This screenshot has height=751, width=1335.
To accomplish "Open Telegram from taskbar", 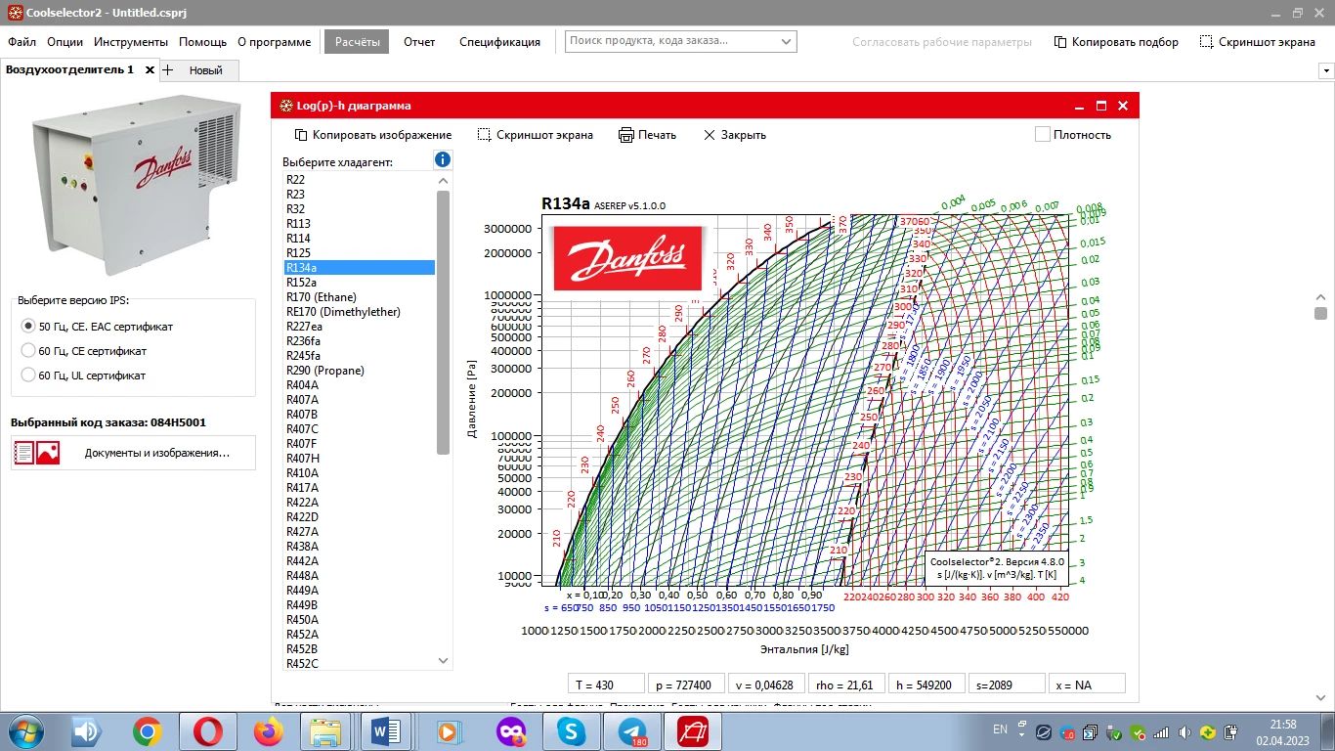I will click(631, 731).
